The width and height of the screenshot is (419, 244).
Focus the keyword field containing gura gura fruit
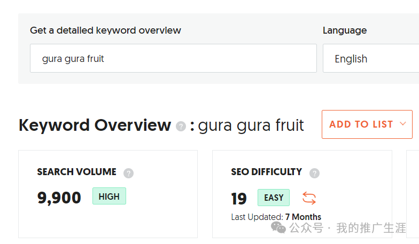click(173, 58)
